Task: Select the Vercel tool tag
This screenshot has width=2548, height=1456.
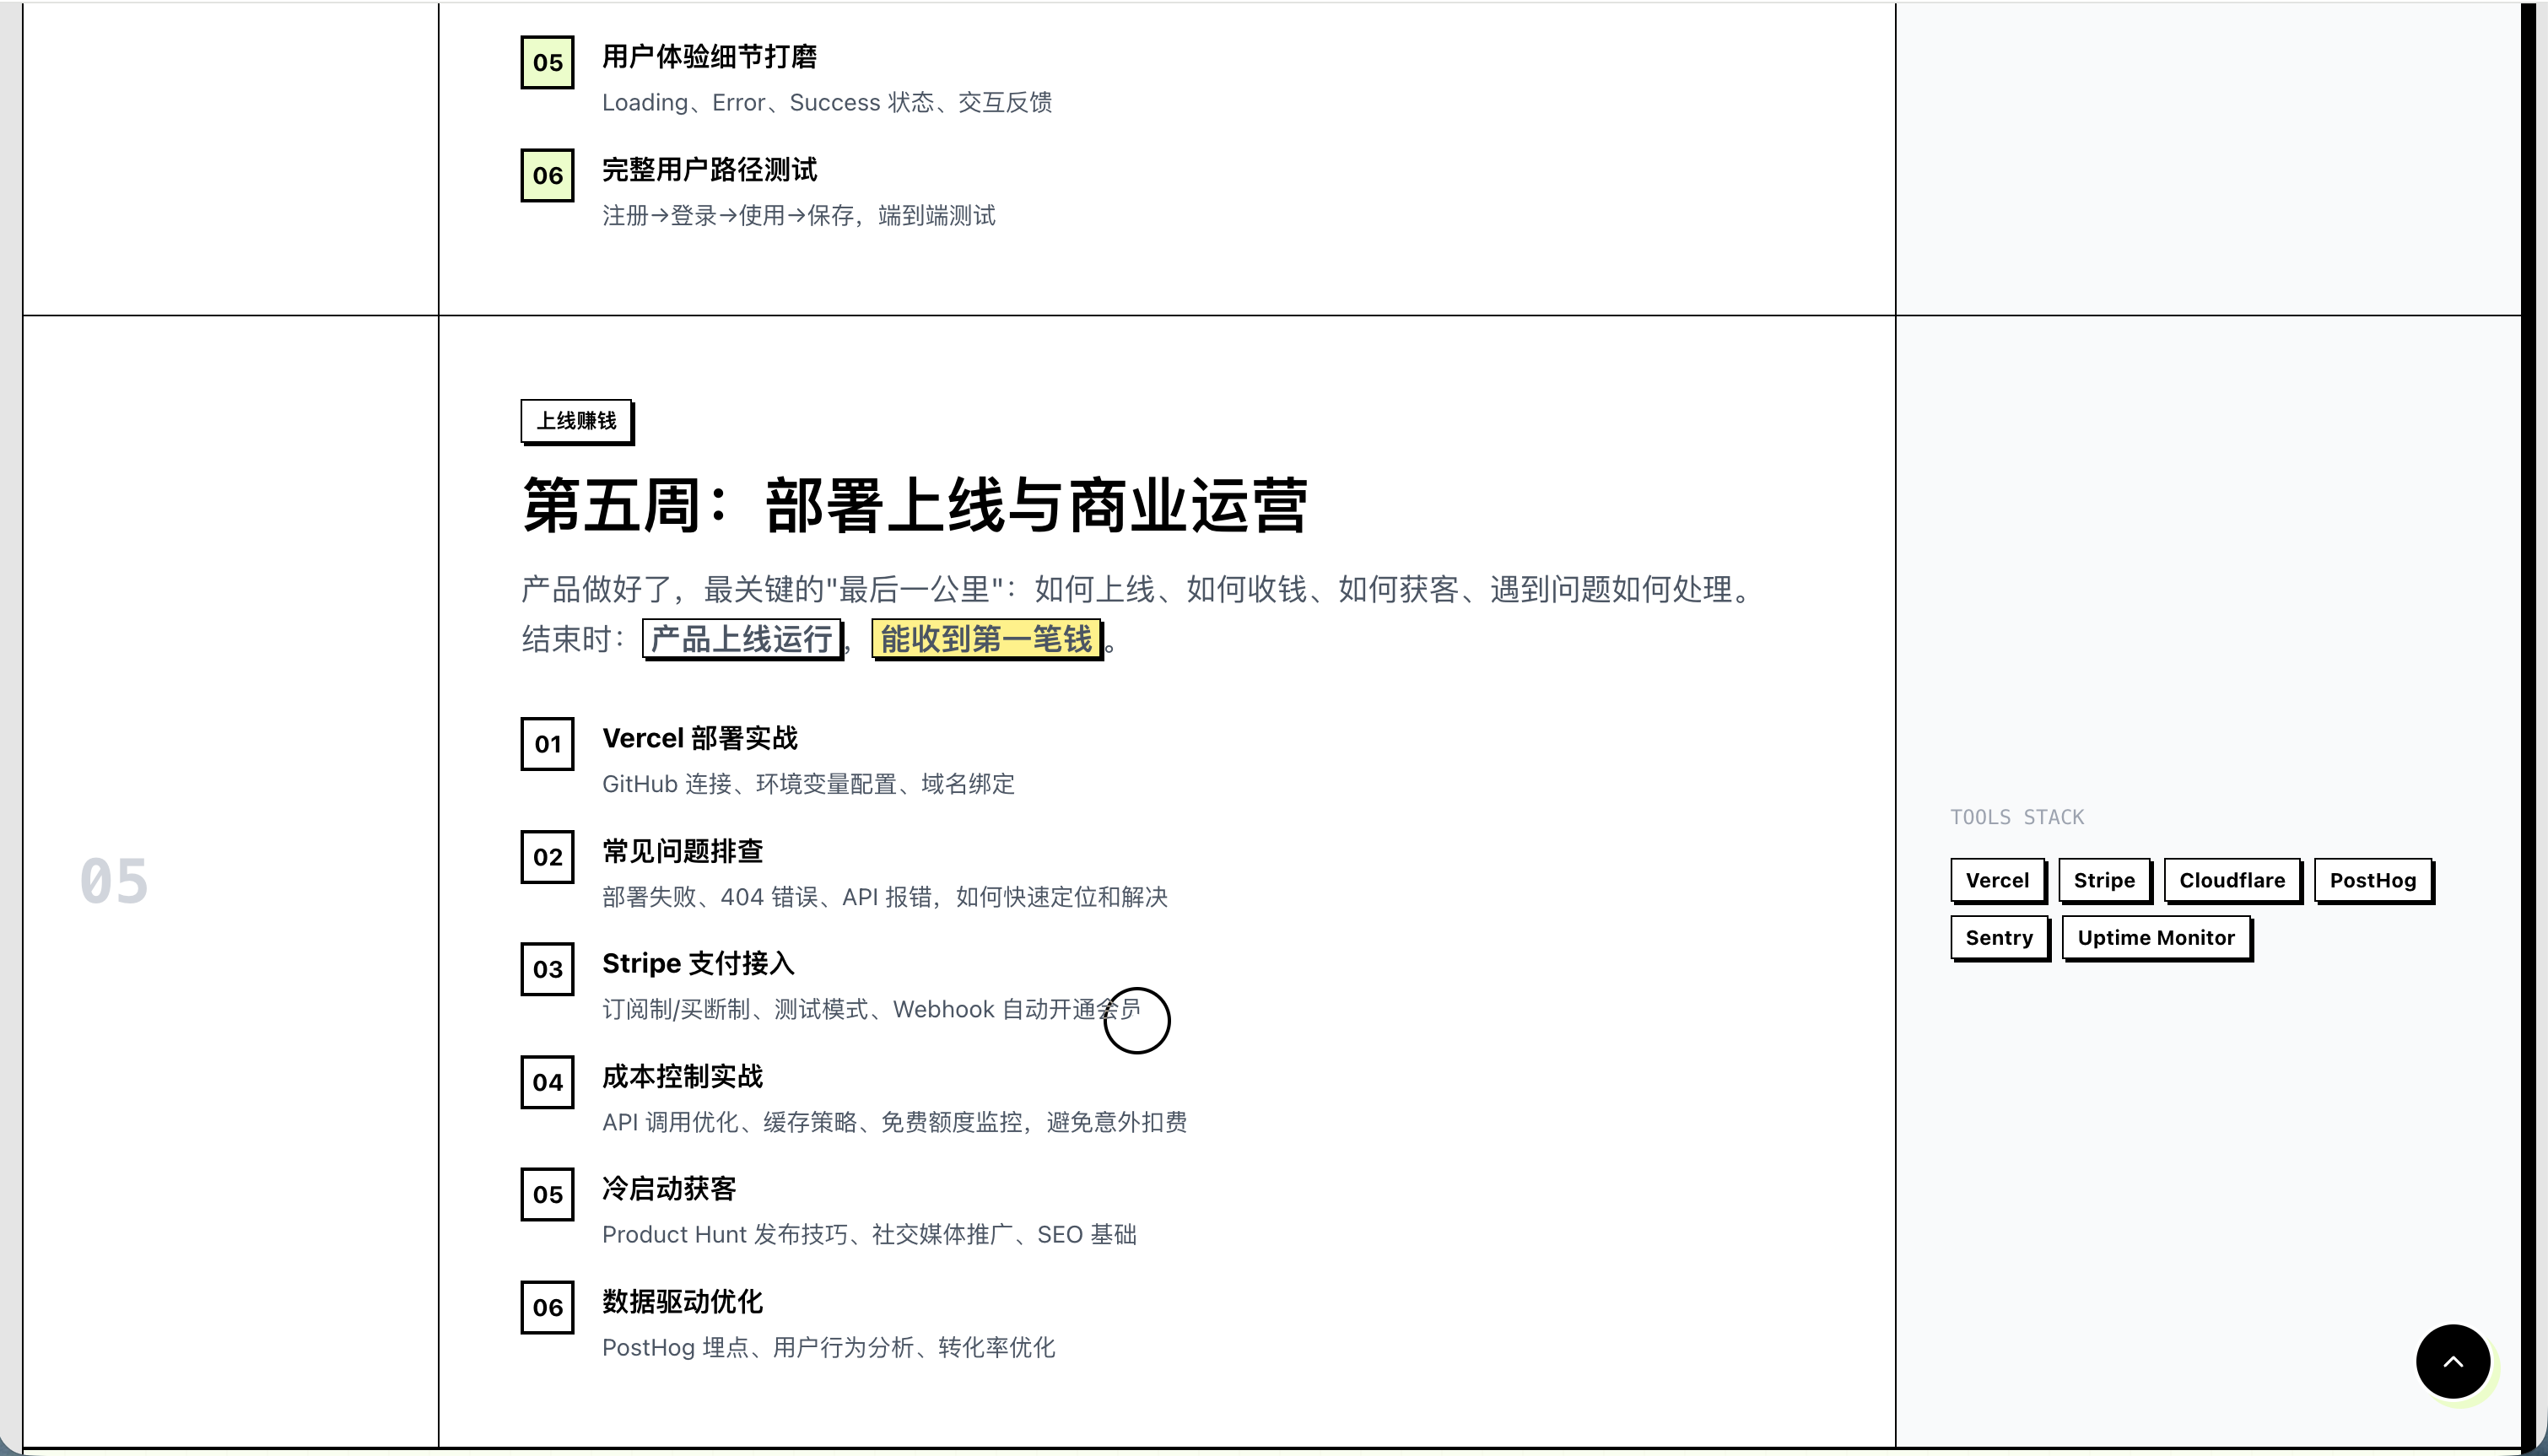Action: point(1997,880)
